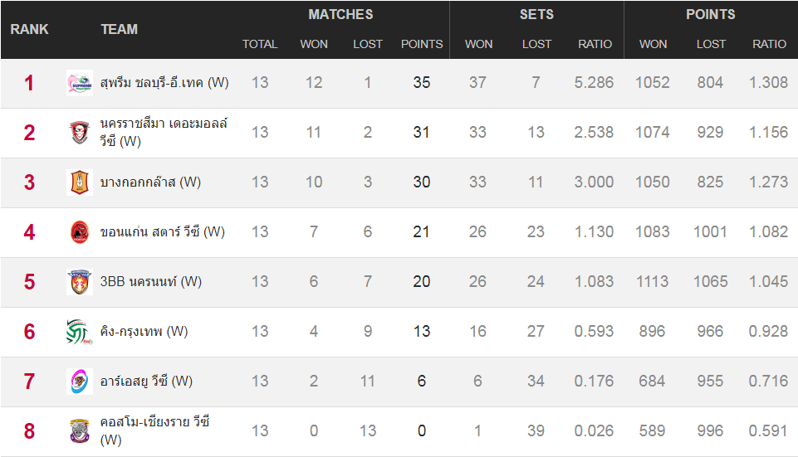Click the 3BB Nakornnont team logo
Viewport: 798px width, 457px height.
pos(80,282)
